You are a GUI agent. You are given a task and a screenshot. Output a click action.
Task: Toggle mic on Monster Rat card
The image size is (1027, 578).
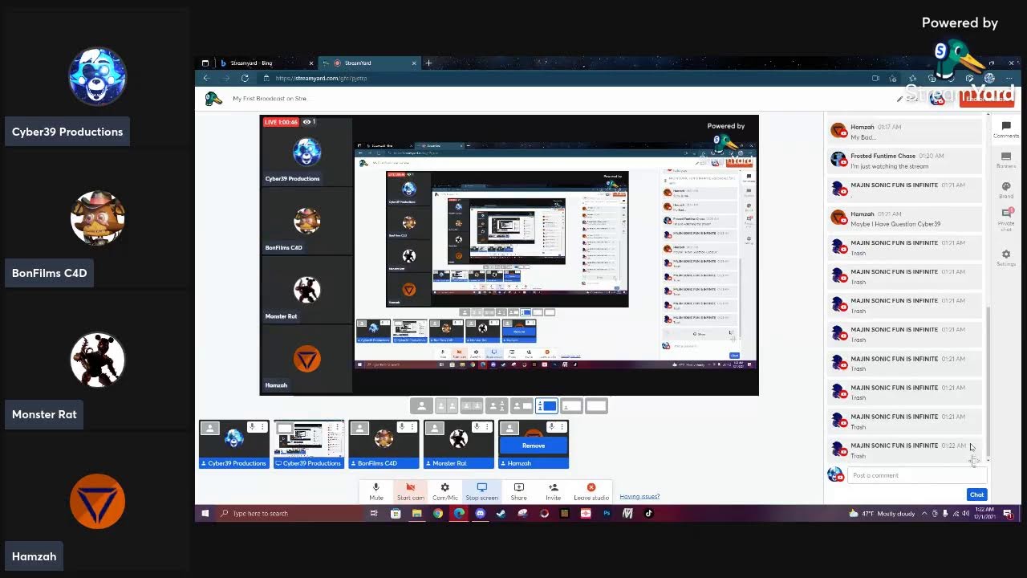(x=477, y=426)
